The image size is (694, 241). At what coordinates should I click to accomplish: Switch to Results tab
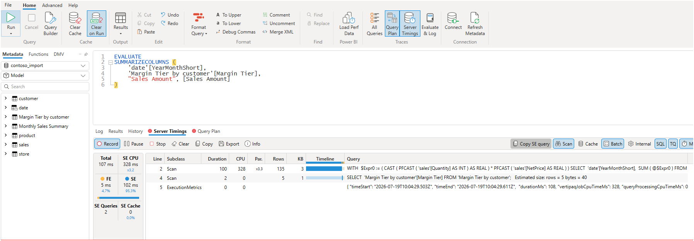click(x=116, y=131)
